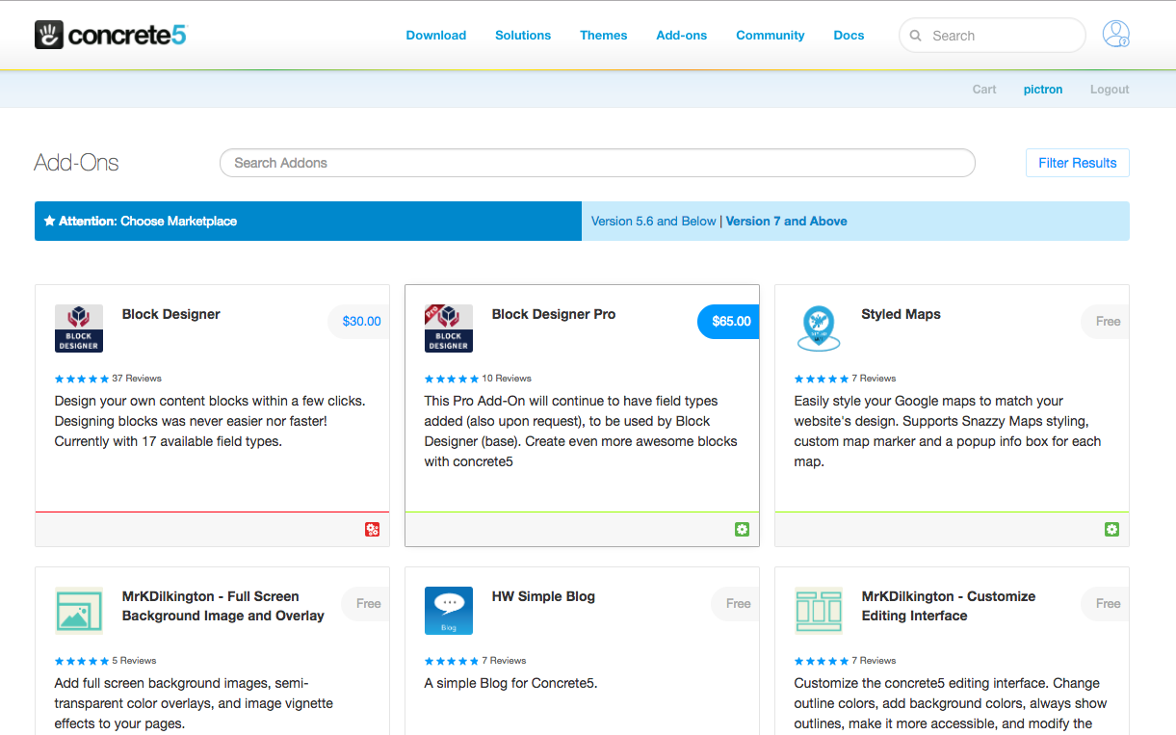Click the red compatibility icon on Block Designer
Screen dimensions: 1176x735
[x=373, y=529]
